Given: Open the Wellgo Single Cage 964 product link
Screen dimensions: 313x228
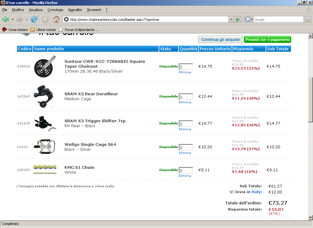Looking at the screenshot, I should point(90,145).
